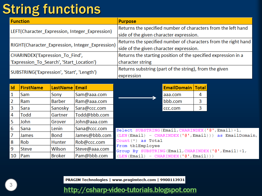The image size is (262, 196).
Task: Select the 'Steve' first name cell
Action: pos(35,149)
